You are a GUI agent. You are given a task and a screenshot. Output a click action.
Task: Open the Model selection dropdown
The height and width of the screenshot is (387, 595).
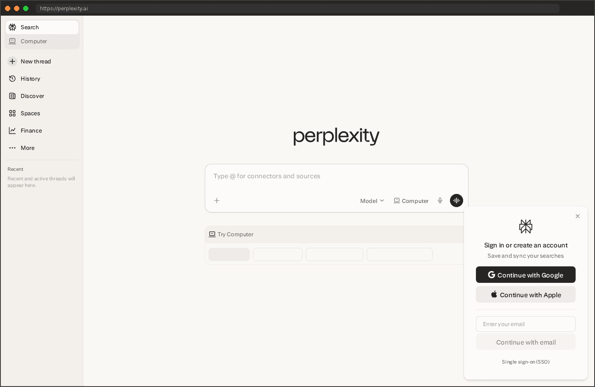371,200
